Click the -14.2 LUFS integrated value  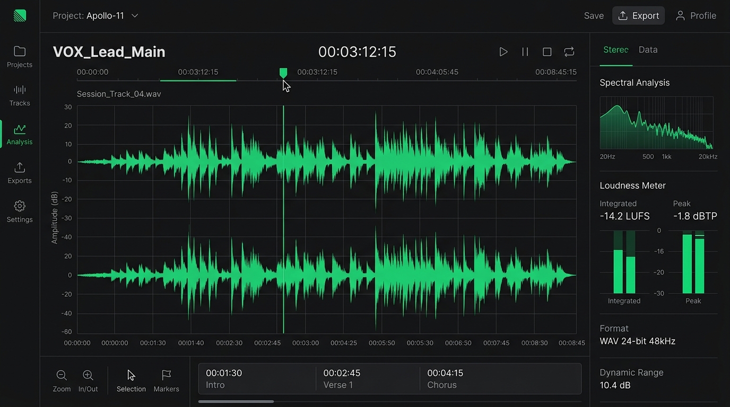click(624, 216)
